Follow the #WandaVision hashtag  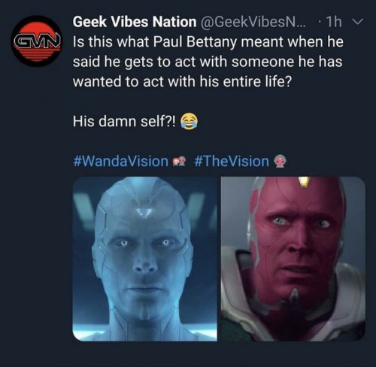click(120, 161)
